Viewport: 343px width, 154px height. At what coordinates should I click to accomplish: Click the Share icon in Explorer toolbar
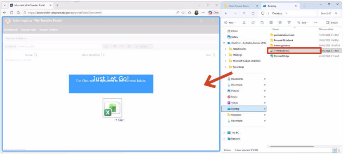280,23
